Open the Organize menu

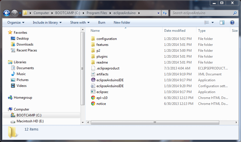click(x=16, y=22)
